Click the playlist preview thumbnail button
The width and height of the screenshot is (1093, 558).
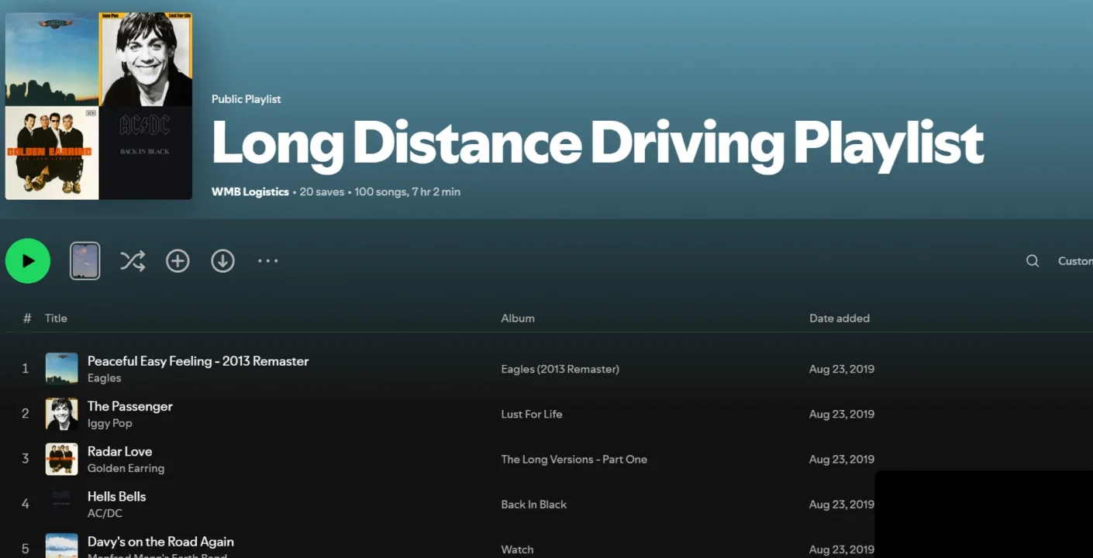85,261
